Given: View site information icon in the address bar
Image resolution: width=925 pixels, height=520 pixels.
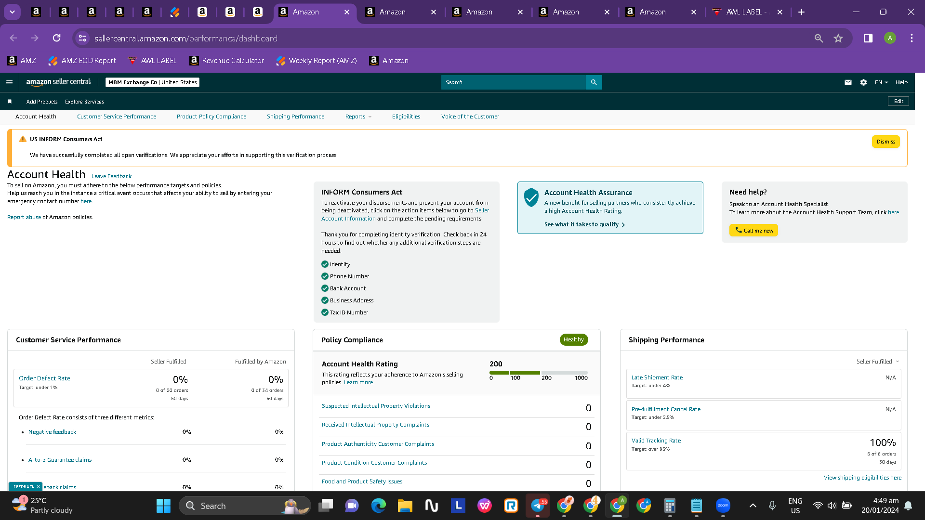Looking at the screenshot, I should pyautogui.click(x=82, y=38).
